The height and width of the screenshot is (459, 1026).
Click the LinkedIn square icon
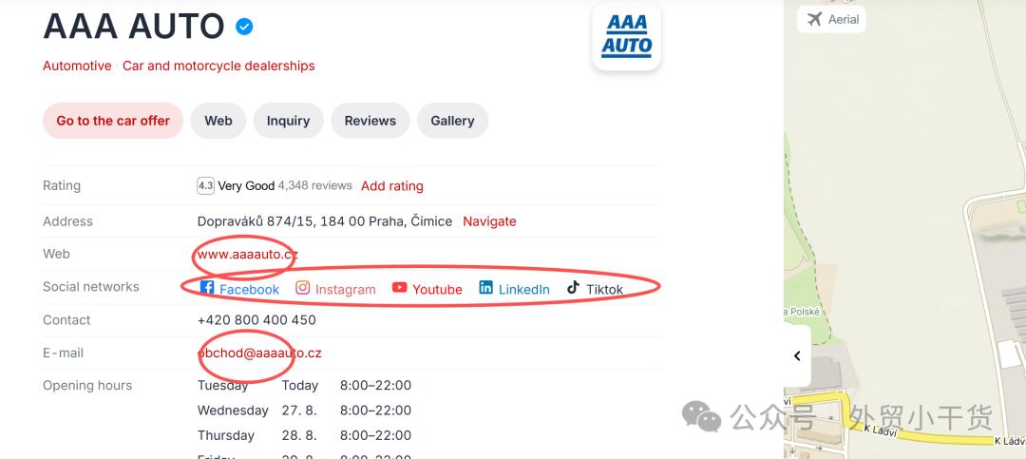pos(485,287)
